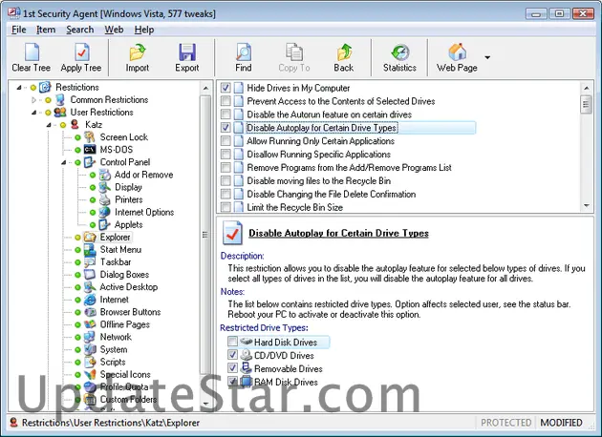The height and width of the screenshot is (437, 602).
Task: Open the Search menu
Action: 80,30
